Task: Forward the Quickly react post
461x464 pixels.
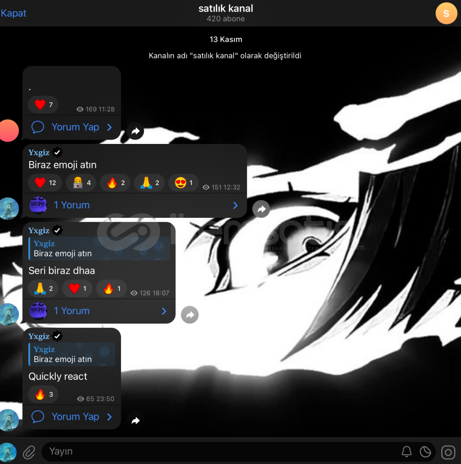Action: pos(136,421)
